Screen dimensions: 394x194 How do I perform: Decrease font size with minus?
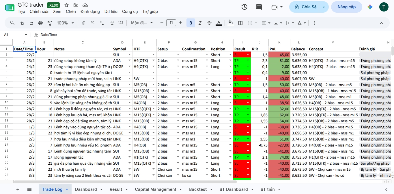coord(162,23)
